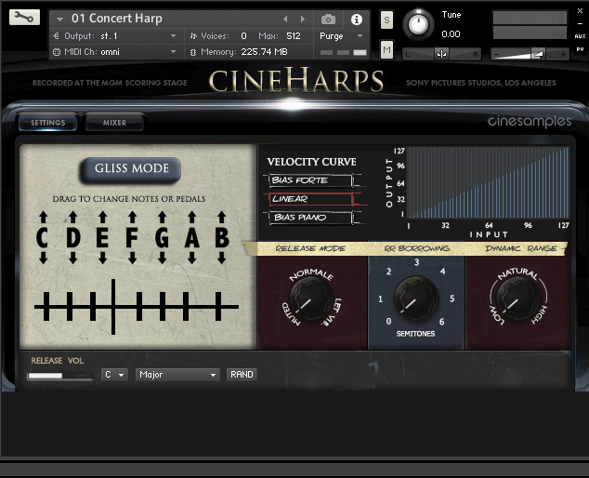589x478 pixels.
Task: Lower the C pedal with down arrow
Action: pyautogui.click(x=43, y=258)
